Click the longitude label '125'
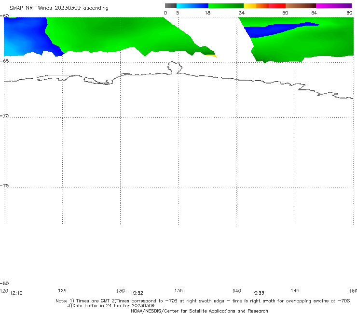The image size is (357, 314). pos(62,290)
